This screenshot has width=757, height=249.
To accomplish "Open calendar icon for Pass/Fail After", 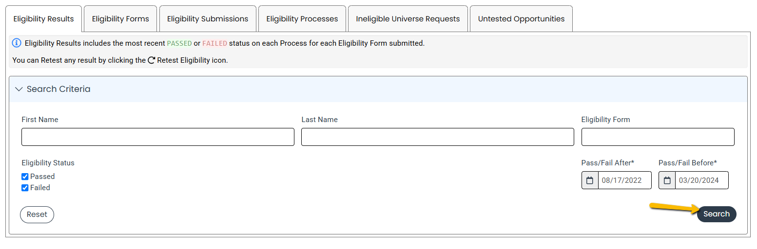I will [590, 180].
